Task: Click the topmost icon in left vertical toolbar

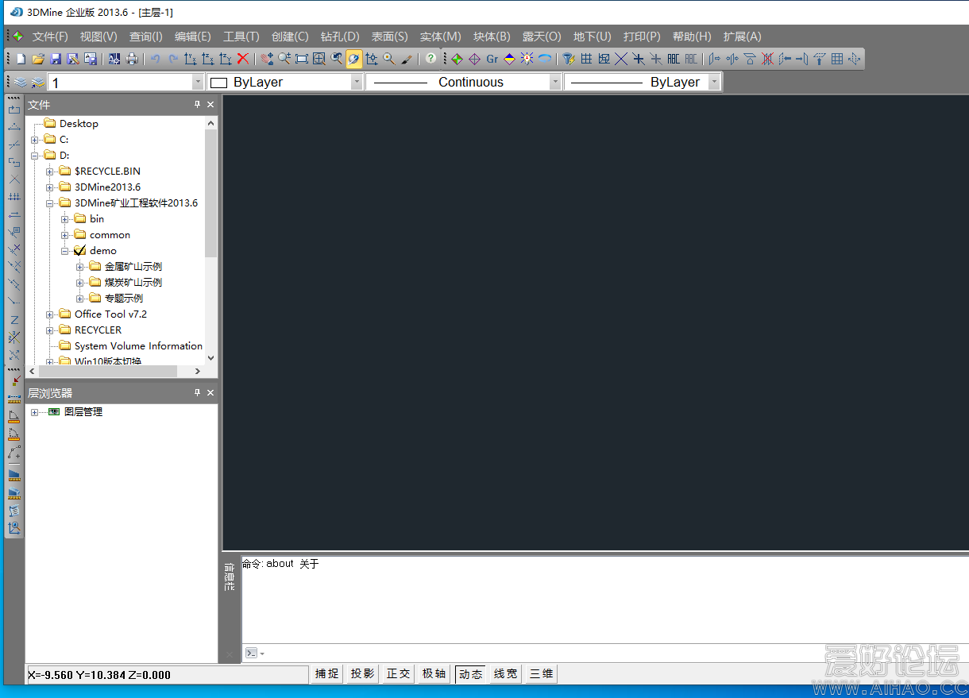Action: click(x=14, y=109)
